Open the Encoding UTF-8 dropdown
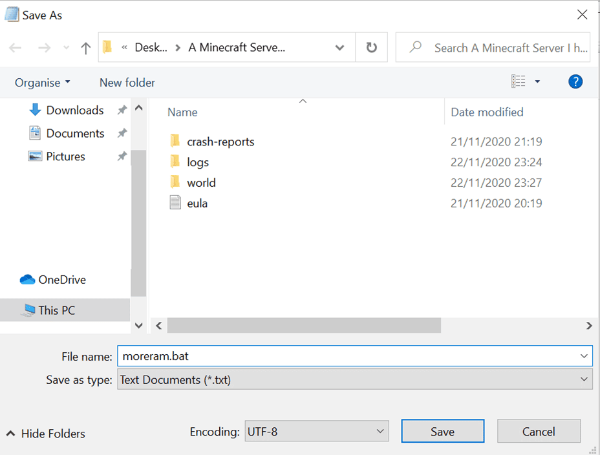Image resolution: width=600 pixels, height=455 pixels. (316, 431)
